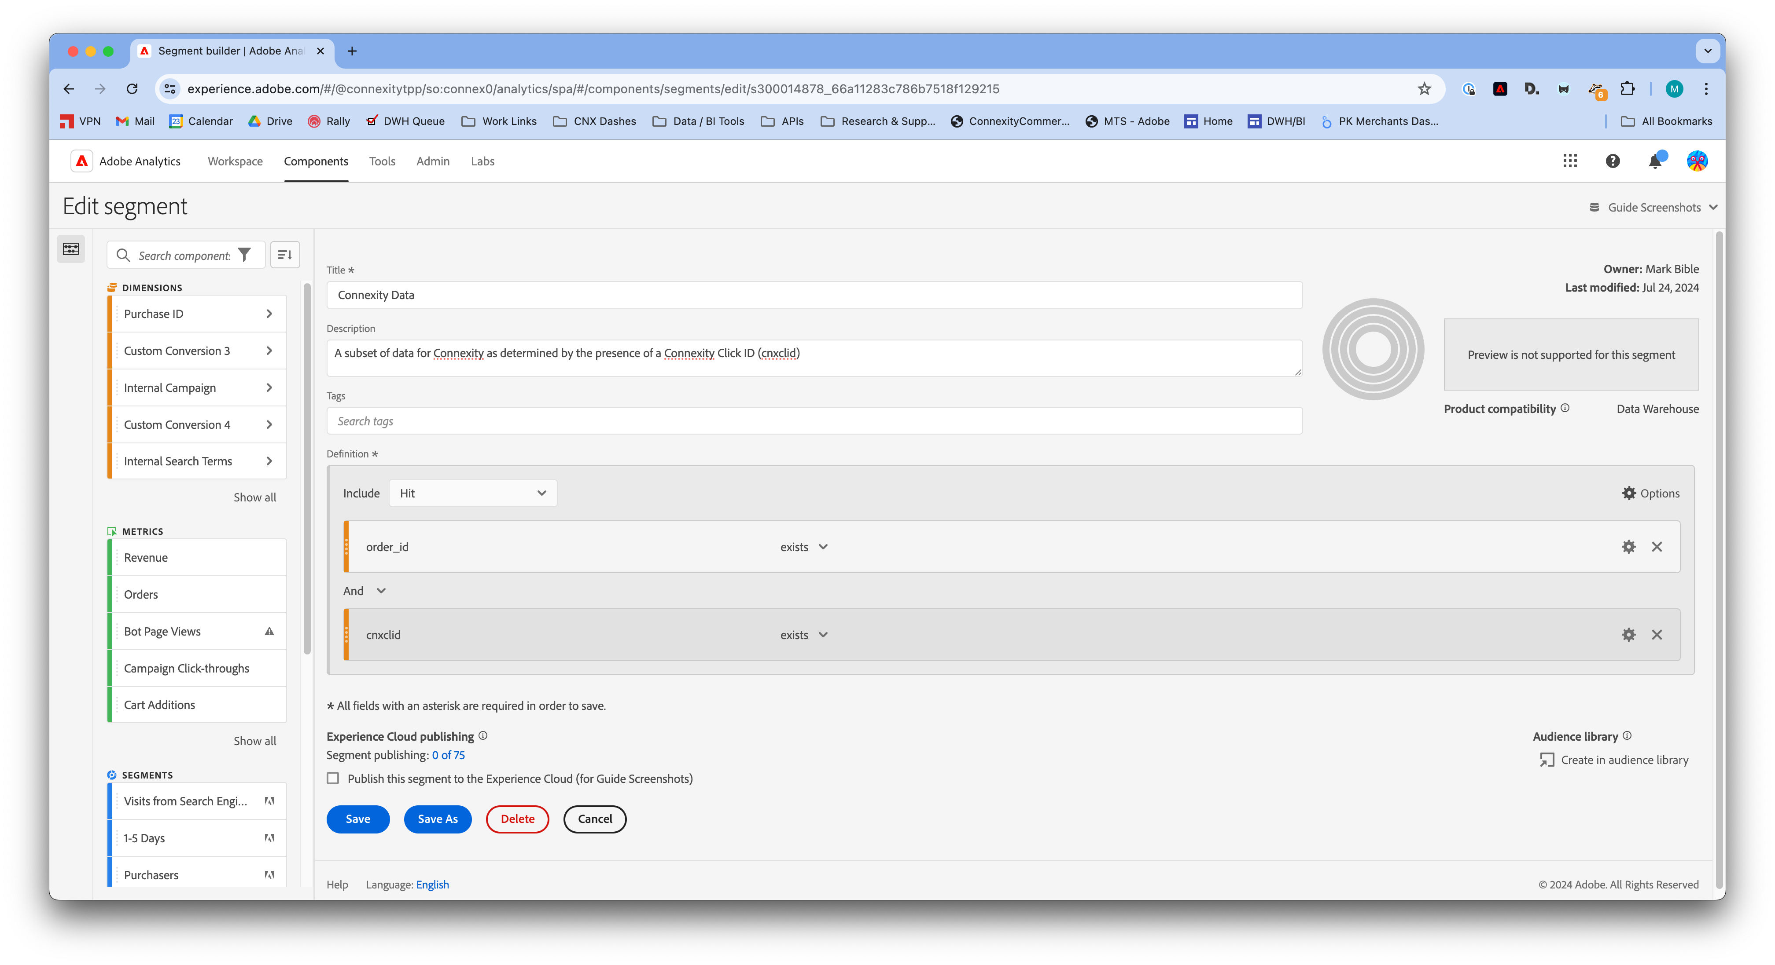Click the Adobe icon on Purchasers segment

coord(269,875)
